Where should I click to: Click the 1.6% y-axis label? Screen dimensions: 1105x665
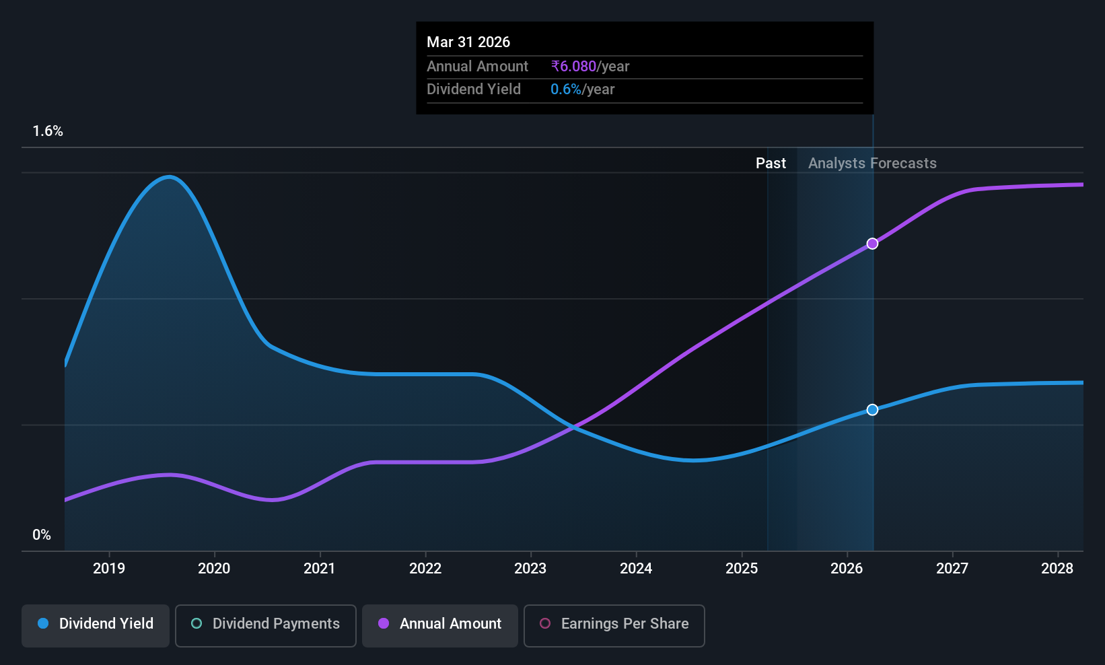point(48,131)
